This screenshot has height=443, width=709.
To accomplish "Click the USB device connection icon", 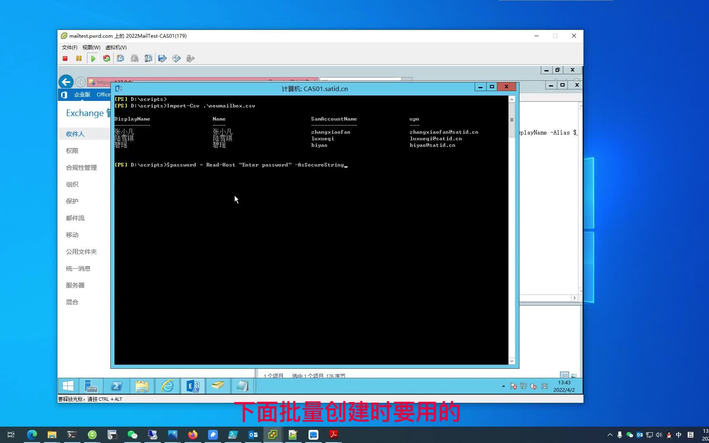I will point(190,59).
